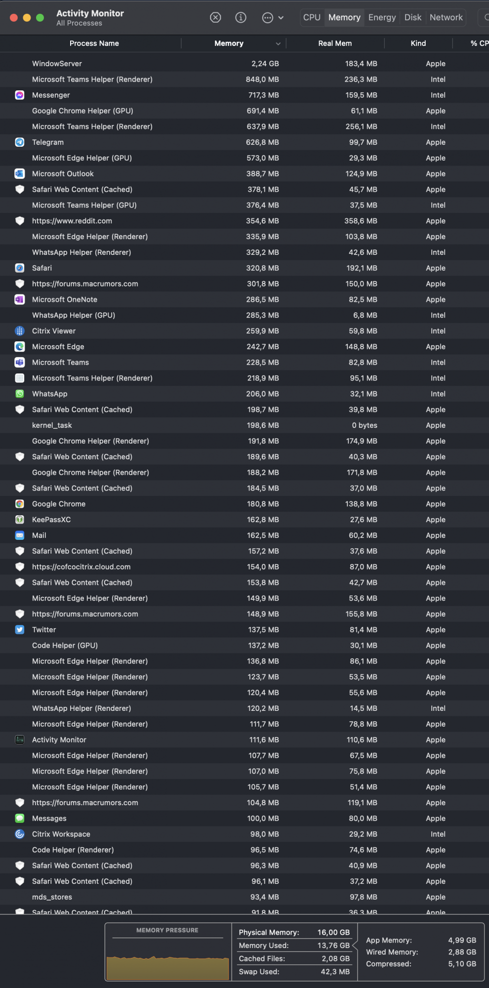Click the WhatsApp app icon
489x988 pixels.
click(20, 394)
